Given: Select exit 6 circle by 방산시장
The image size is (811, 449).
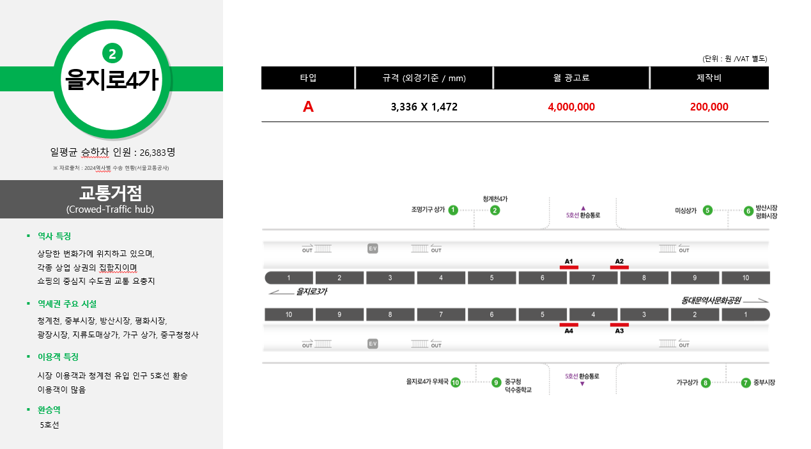Looking at the screenshot, I should point(748,211).
